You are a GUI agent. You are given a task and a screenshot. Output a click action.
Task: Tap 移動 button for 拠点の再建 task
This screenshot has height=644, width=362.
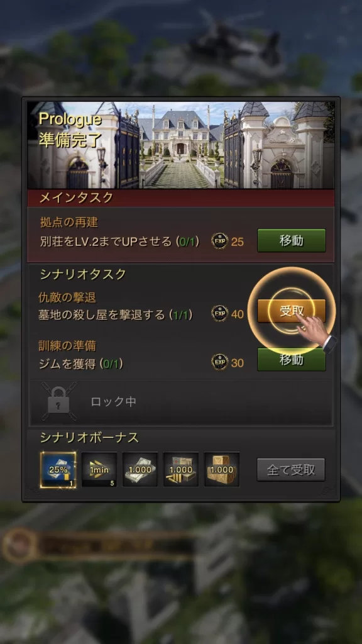coord(292,240)
